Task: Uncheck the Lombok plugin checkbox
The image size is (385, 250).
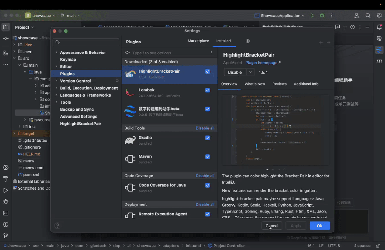Action: coord(207,90)
